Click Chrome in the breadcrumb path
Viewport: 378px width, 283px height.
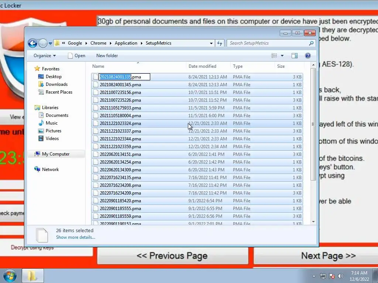(x=98, y=43)
